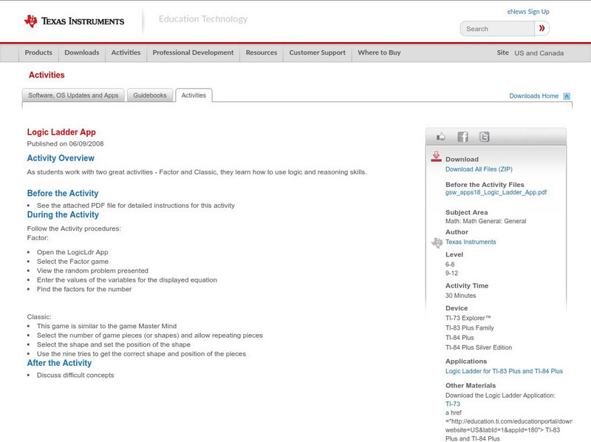Click the red download arrow icon
The height and width of the screenshot is (442, 591).
tap(437, 157)
